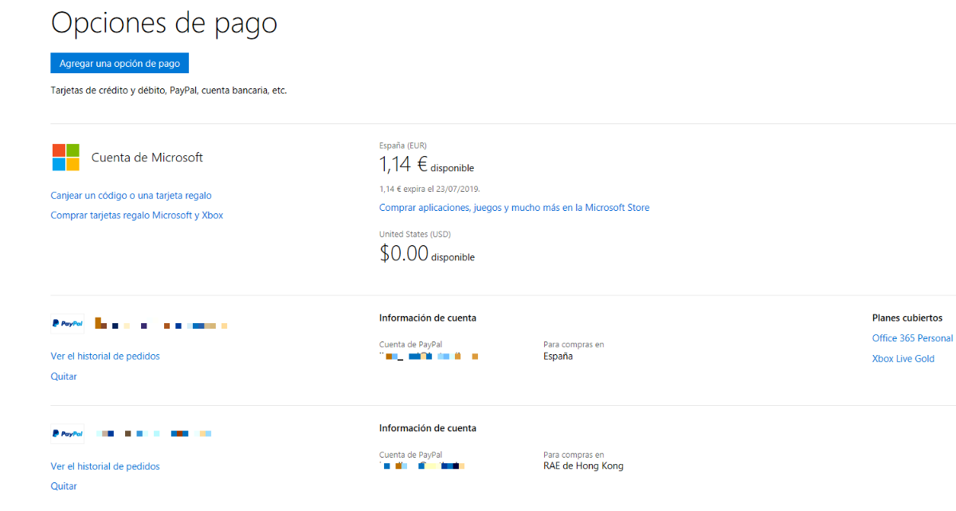
Task: Click the 1,14 € available balance
Action: [404, 165]
